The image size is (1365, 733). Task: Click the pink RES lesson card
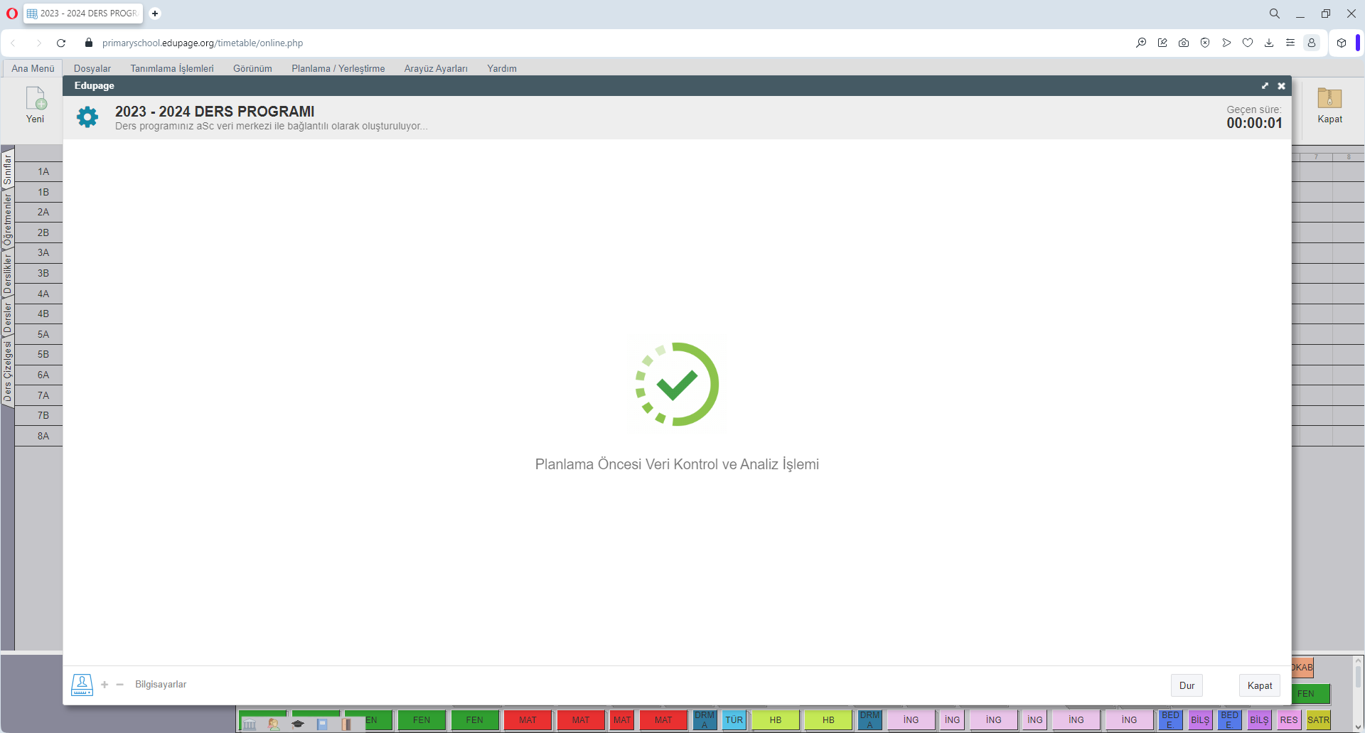click(1289, 719)
